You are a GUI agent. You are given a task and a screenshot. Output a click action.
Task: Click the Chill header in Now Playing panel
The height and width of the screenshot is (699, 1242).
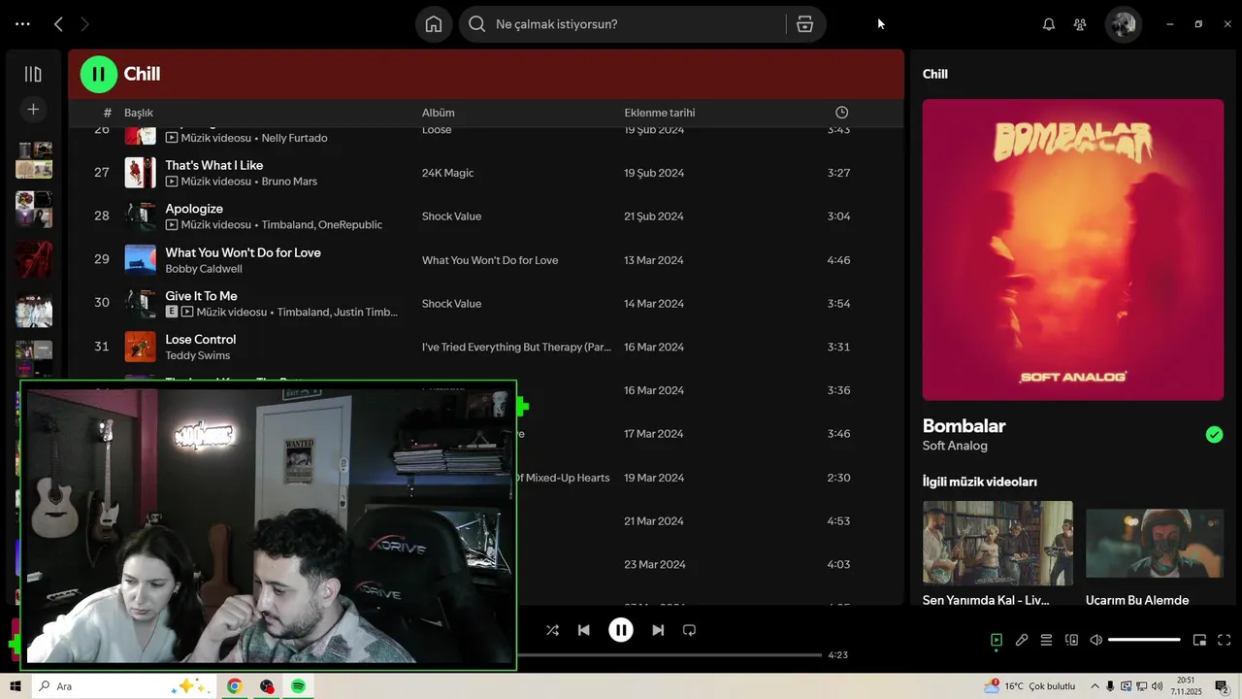tap(935, 74)
